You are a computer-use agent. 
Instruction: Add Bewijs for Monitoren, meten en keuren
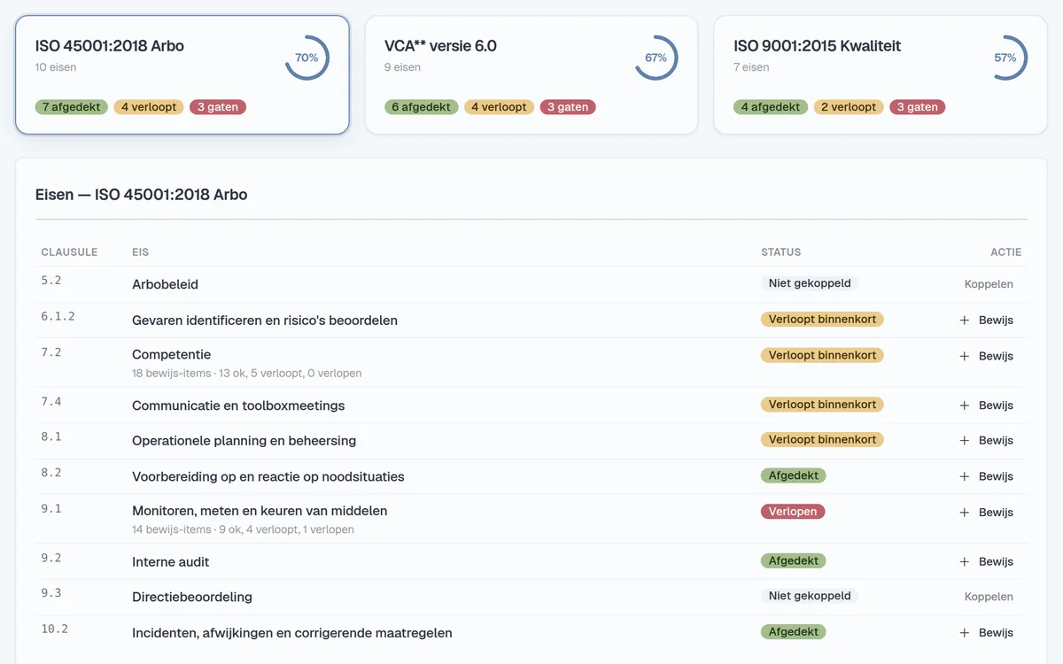[987, 513]
